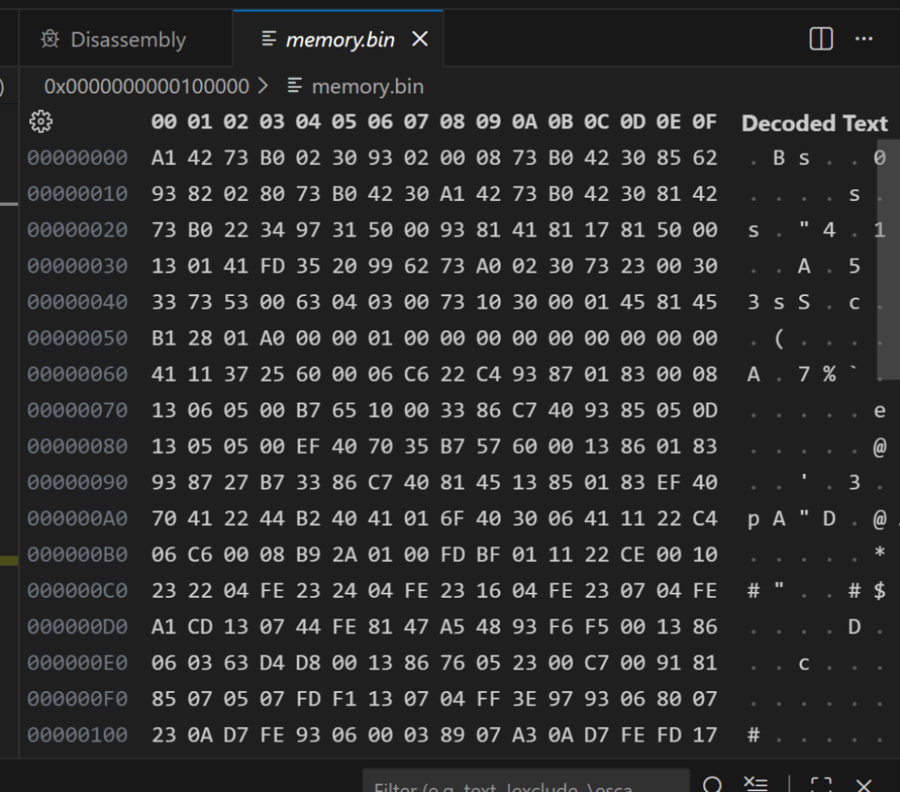Split the editor with the layout icon
Image resolution: width=900 pixels, height=792 pixels.
click(x=821, y=39)
